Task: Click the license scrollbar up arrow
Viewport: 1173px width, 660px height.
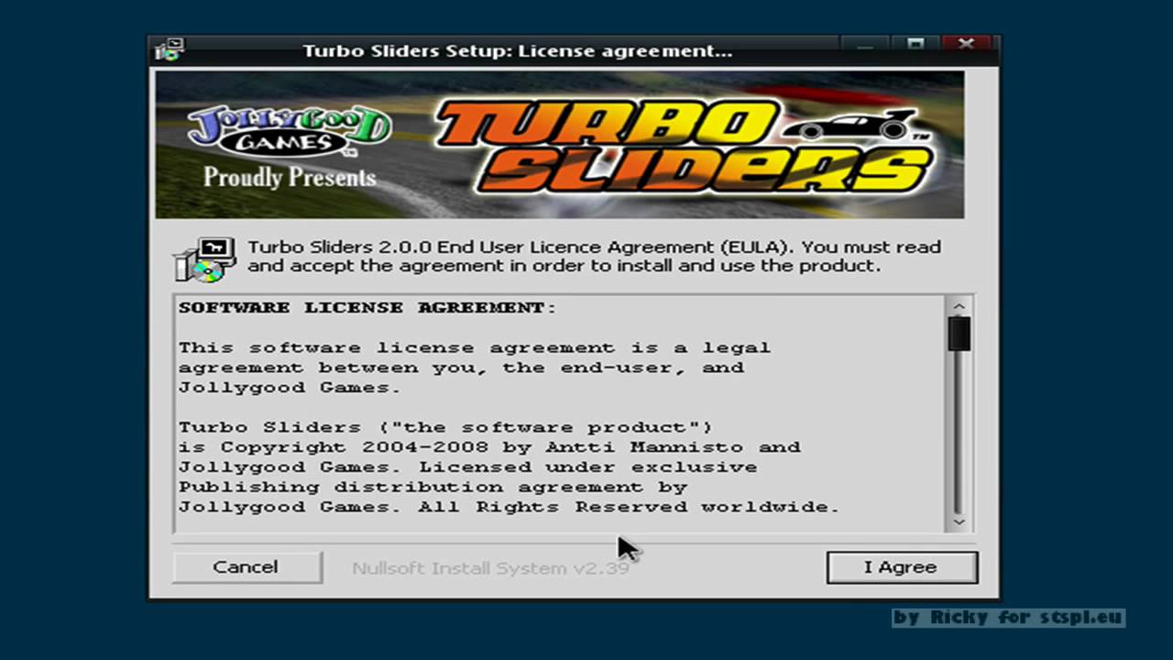Action: pos(959,307)
